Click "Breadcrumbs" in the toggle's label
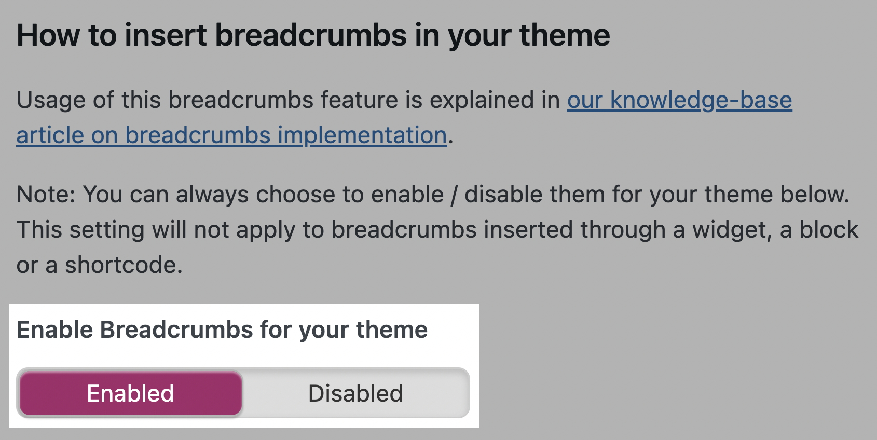The height and width of the screenshot is (440, 877). click(x=176, y=330)
